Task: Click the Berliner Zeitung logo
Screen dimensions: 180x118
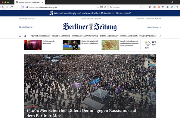Action: [90, 27]
